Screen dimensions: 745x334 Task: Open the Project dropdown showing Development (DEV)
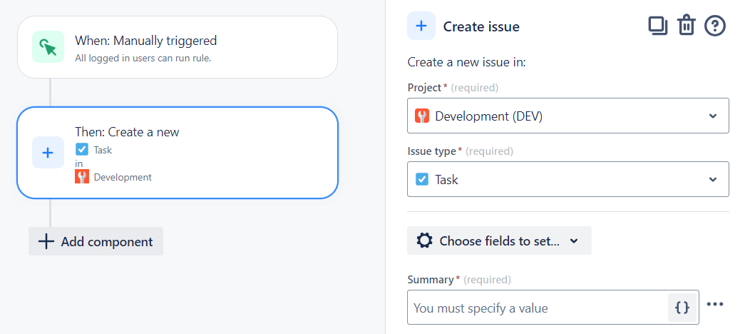tap(567, 116)
